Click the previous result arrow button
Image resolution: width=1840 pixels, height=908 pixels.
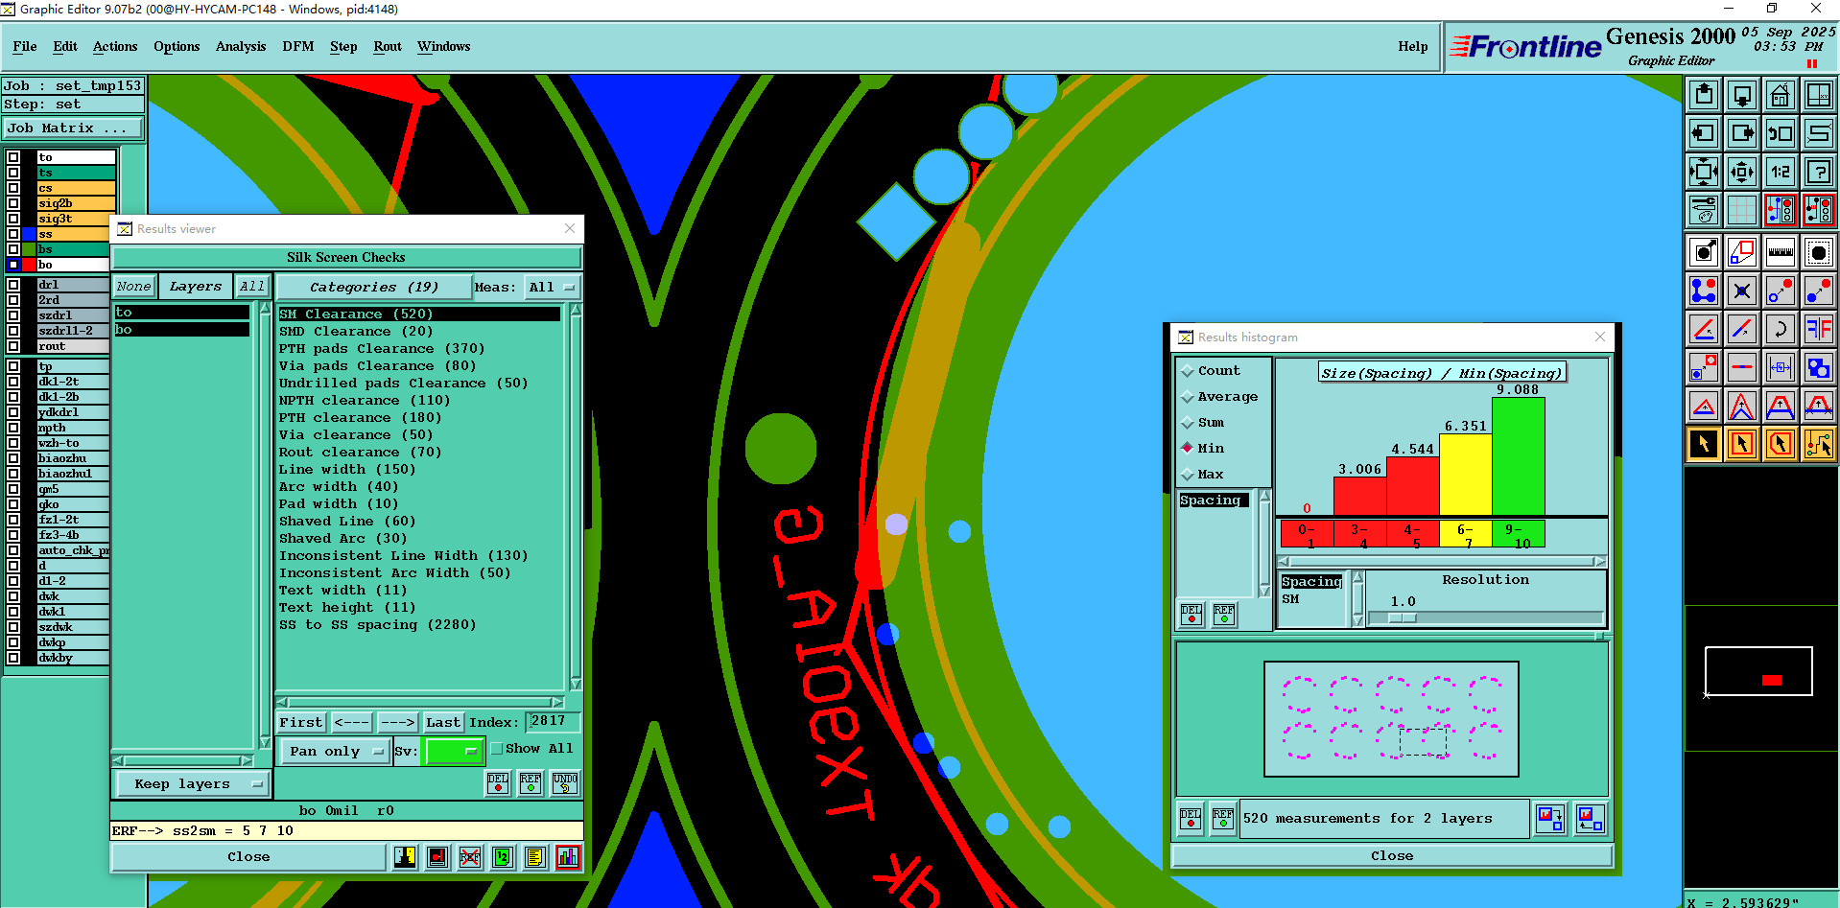[351, 723]
